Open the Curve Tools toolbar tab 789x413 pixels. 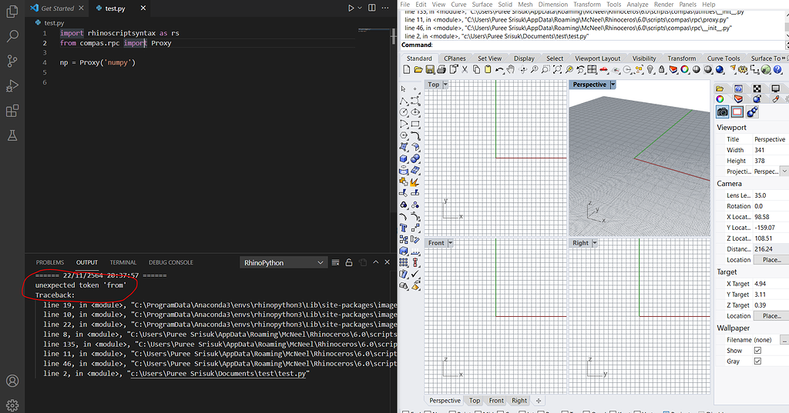(x=724, y=58)
